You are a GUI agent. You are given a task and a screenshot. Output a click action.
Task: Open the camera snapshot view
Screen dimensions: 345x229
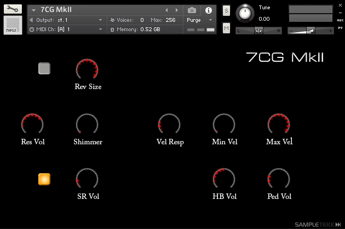coord(192,10)
